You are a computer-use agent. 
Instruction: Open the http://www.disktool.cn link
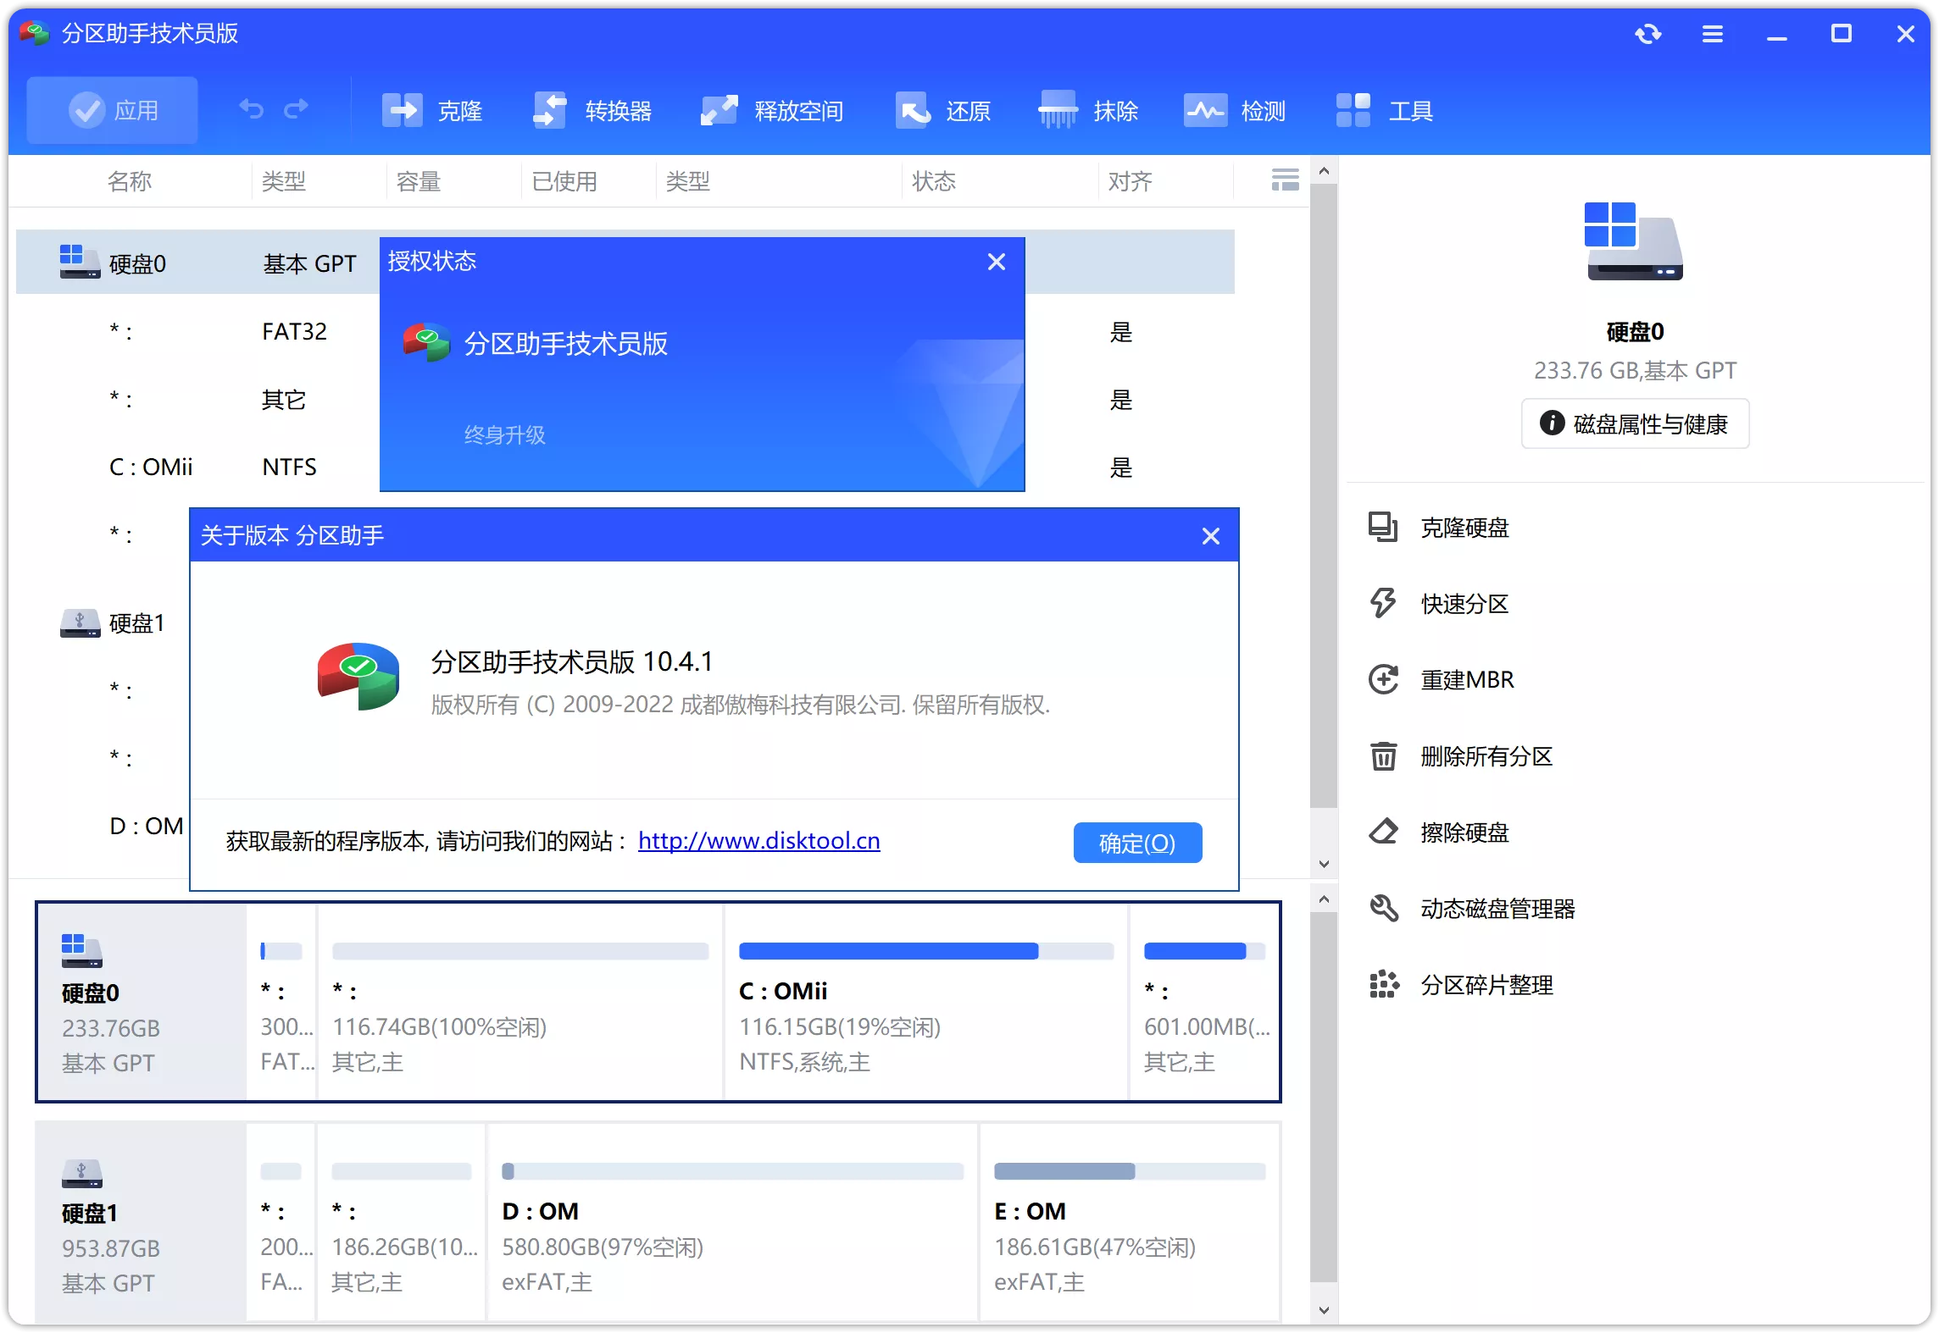coord(759,841)
